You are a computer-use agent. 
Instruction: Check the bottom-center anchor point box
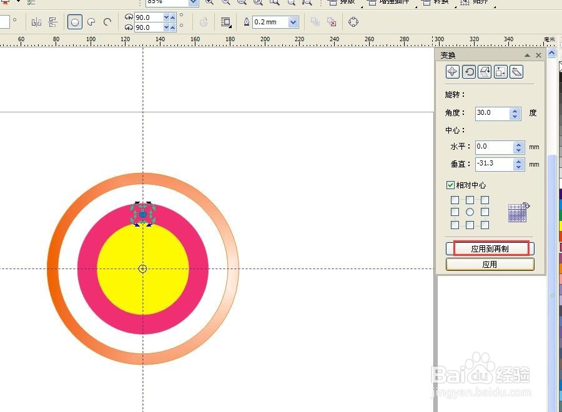[x=470, y=225]
